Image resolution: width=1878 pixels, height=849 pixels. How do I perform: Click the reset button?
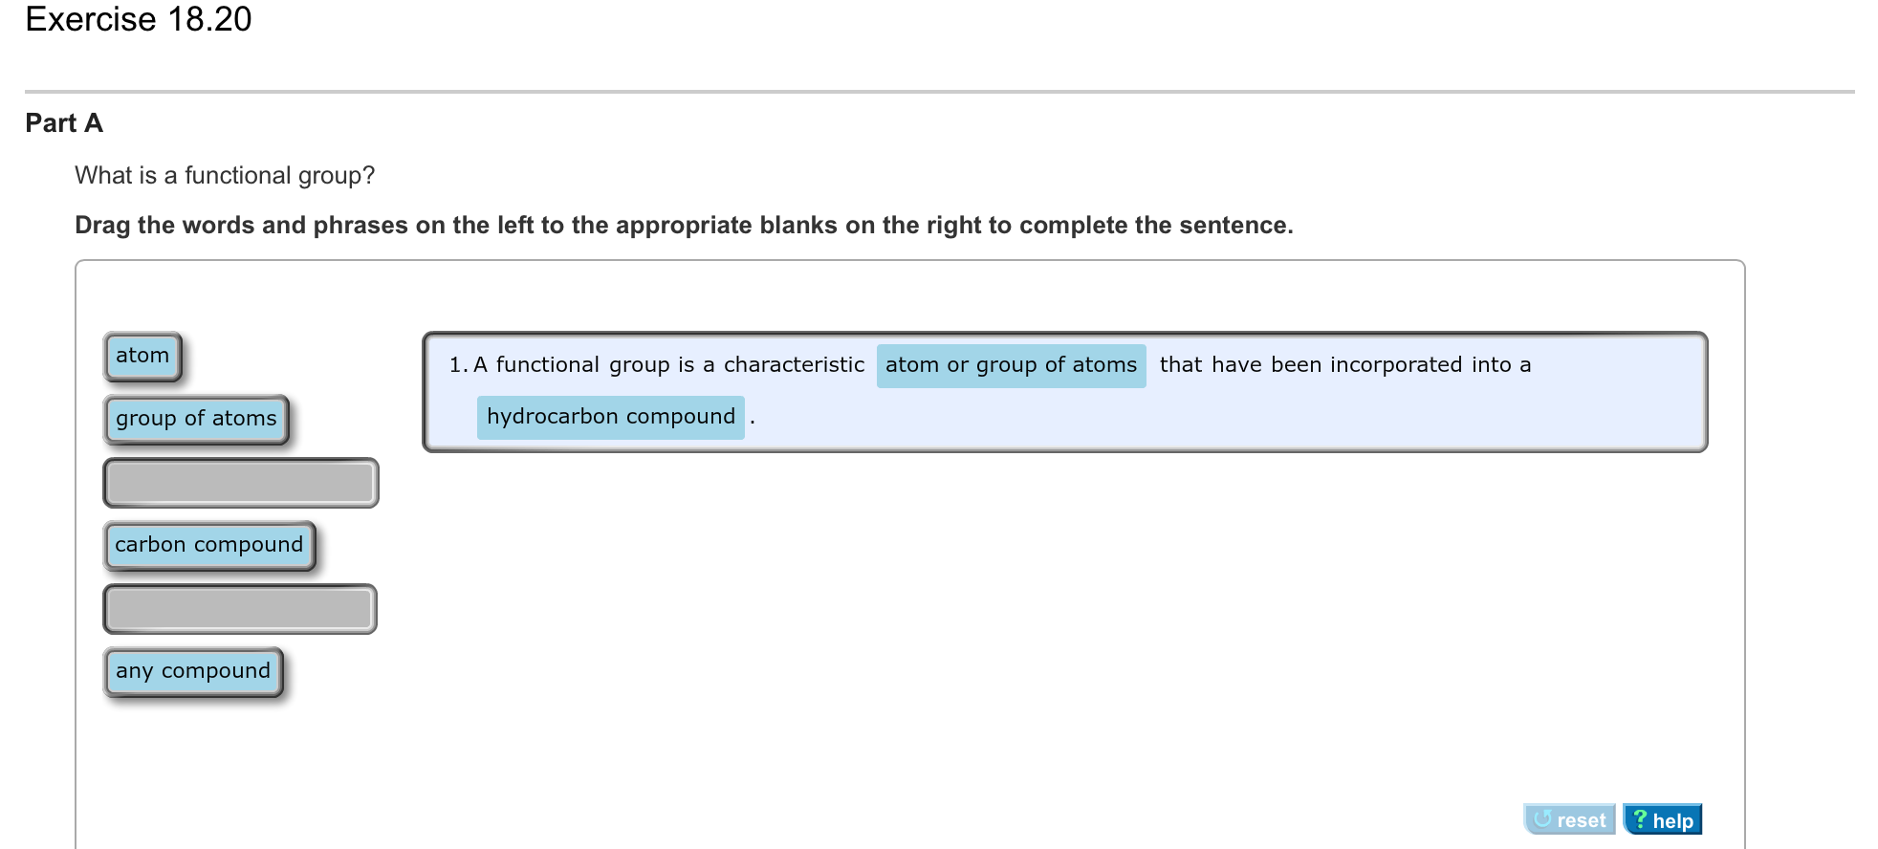pyautogui.click(x=1569, y=819)
